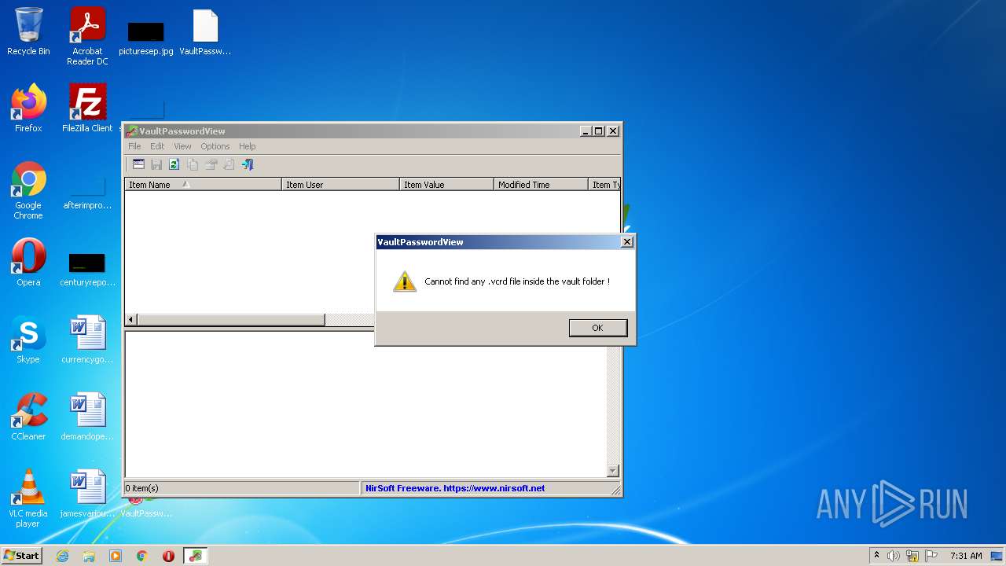Screen dimensions: 1006x566
Task: Select the Acrobat Reader DC desktop icon
Action: coord(87,36)
